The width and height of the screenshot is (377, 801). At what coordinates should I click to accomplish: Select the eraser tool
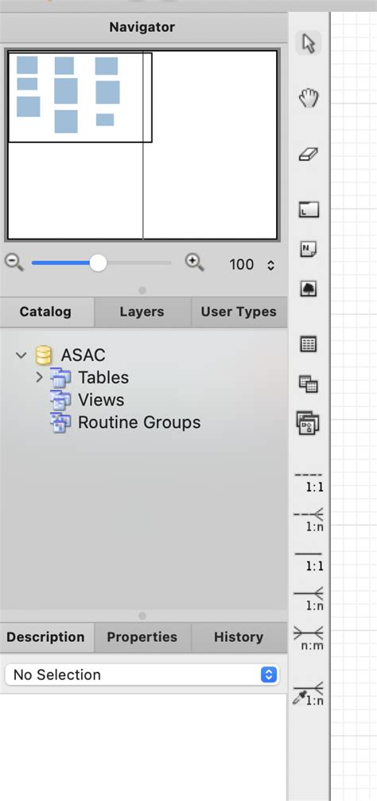(x=309, y=154)
